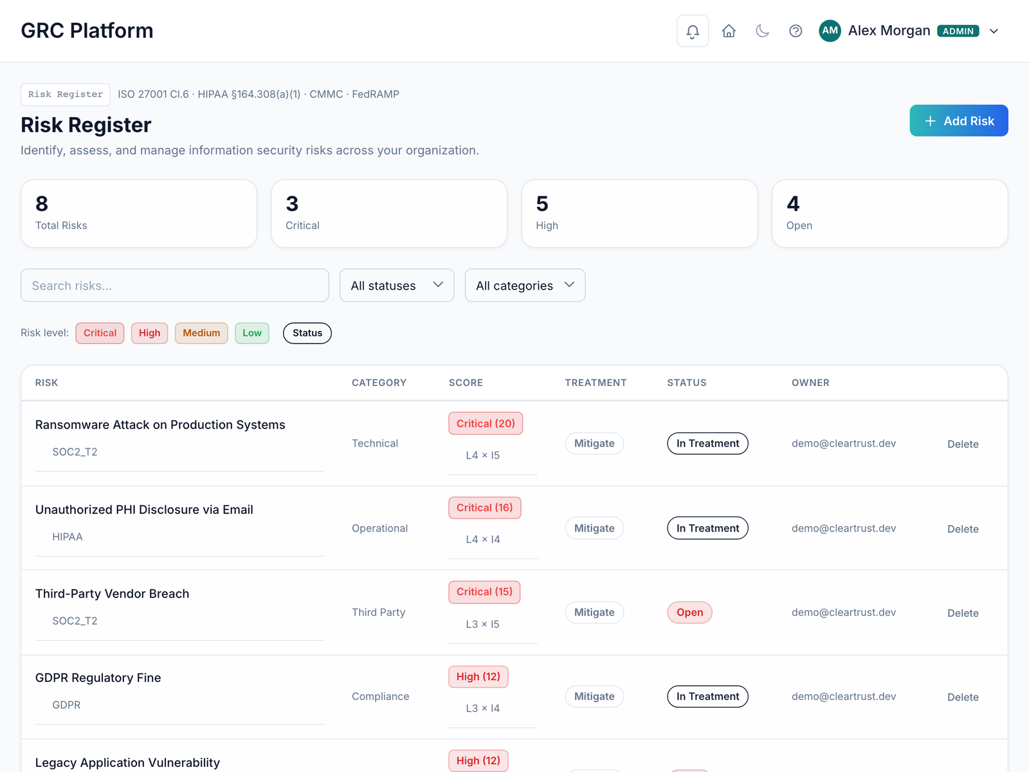Click the CATEGORY column header
The width and height of the screenshot is (1029, 772).
pos(379,383)
